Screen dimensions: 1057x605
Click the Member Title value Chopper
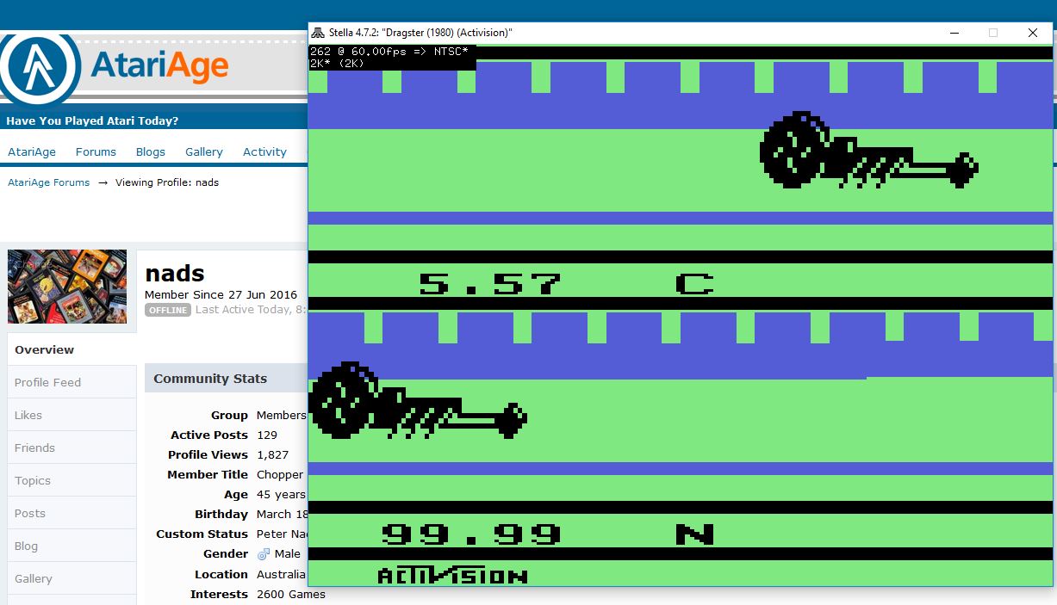click(x=280, y=474)
